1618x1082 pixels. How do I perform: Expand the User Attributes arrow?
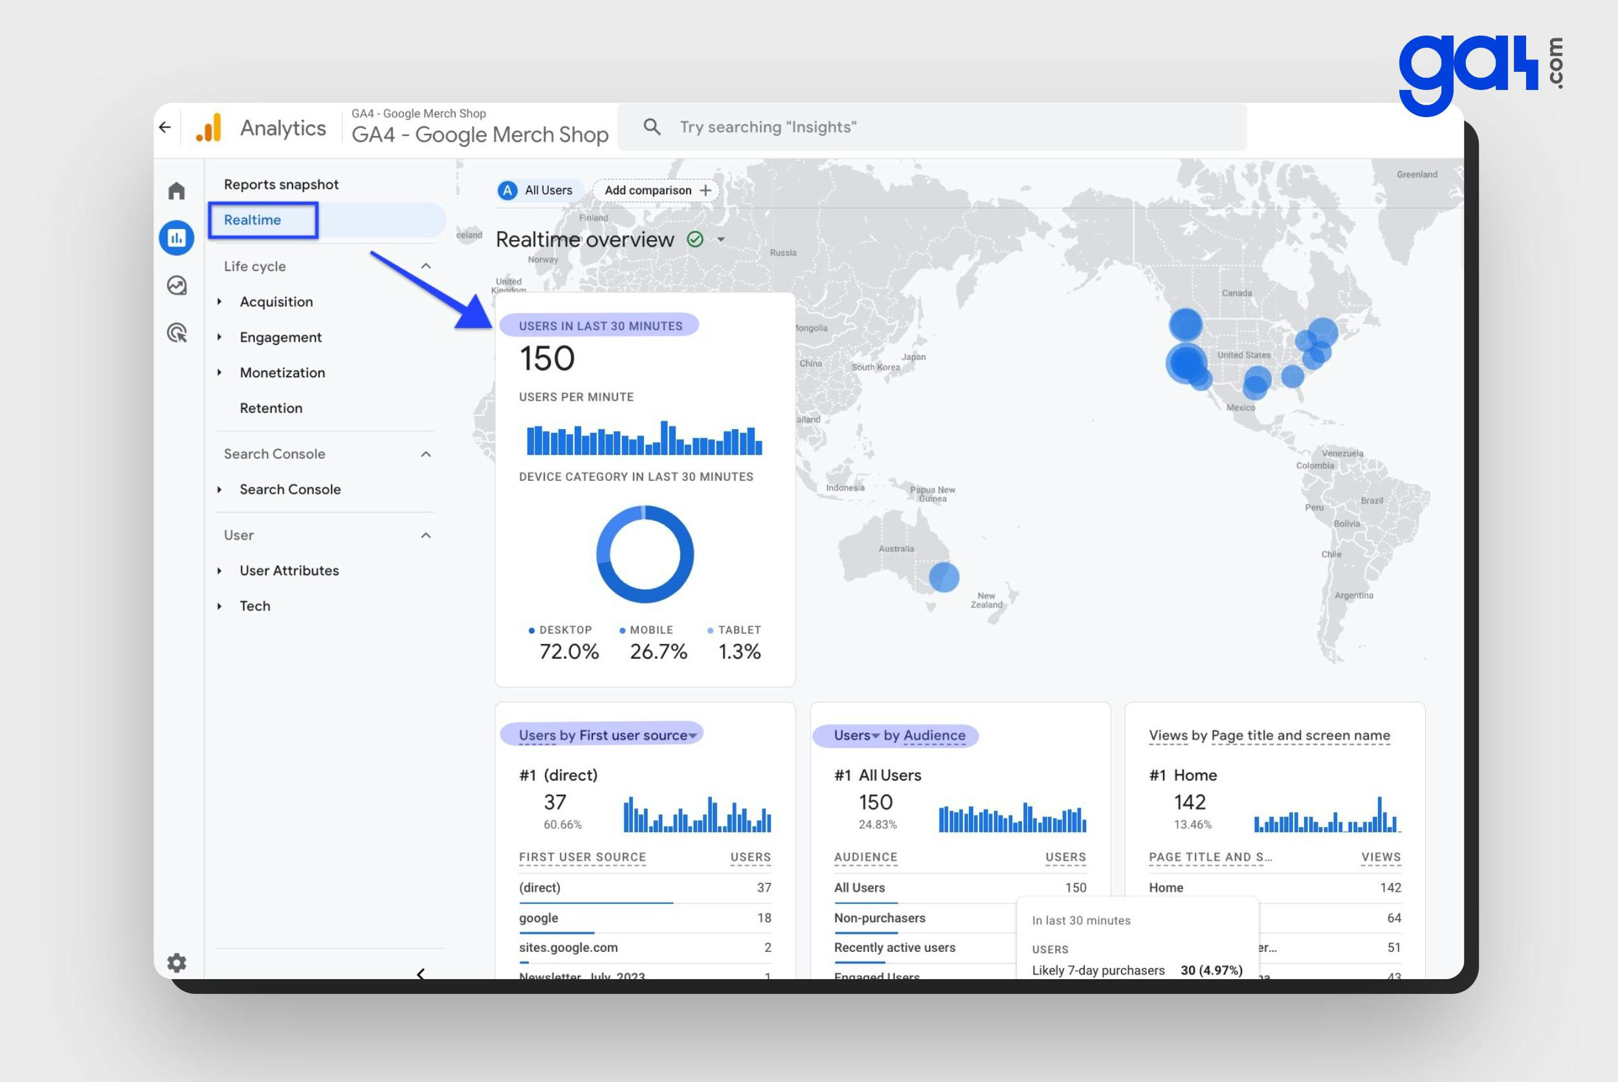(x=219, y=571)
